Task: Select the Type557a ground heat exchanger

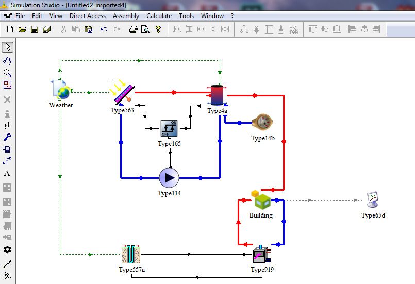Action: [131, 254]
